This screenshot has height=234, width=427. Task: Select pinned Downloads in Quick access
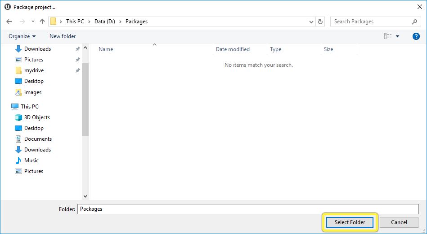click(x=37, y=49)
